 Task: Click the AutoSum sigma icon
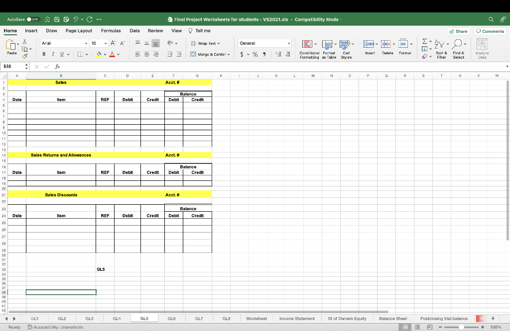[x=425, y=42]
